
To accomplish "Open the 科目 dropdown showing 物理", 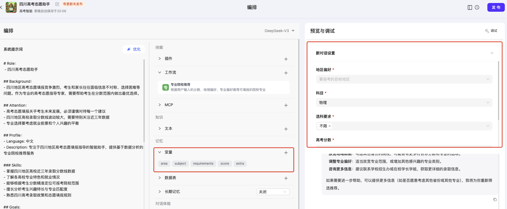I will 404,103.
